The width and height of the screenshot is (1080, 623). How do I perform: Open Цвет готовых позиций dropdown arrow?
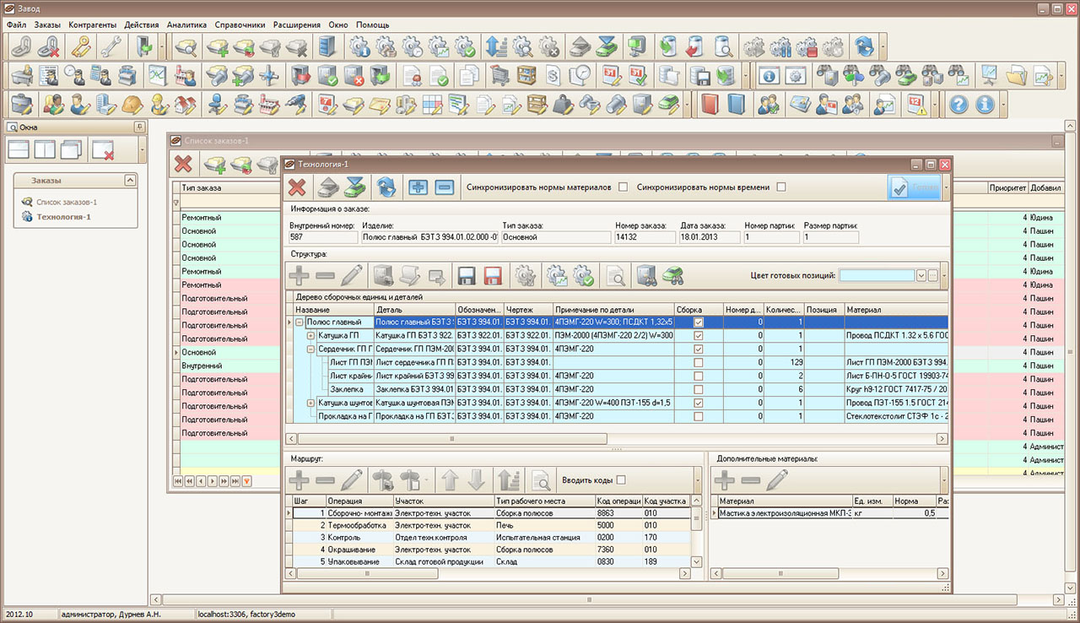pos(921,275)
